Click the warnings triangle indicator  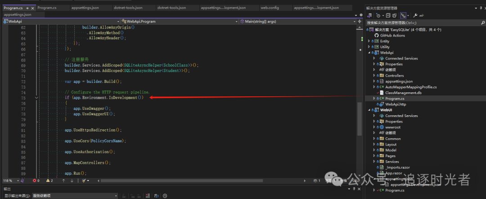48,181
